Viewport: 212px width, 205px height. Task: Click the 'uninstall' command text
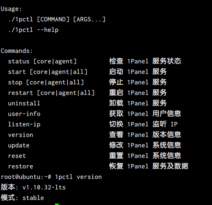click(x=24, y=103)
